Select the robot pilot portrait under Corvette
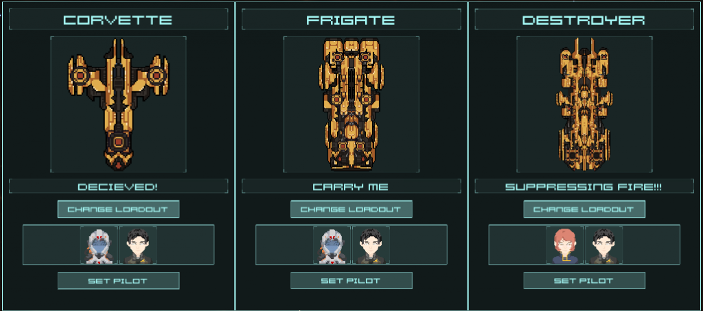This screenshot has width=703, height=311. click(99, 244)
